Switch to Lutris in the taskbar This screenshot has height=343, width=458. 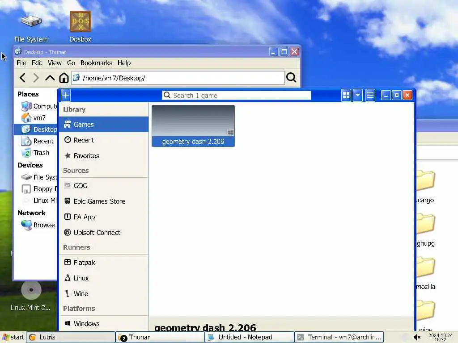click(x=71, y=337)
